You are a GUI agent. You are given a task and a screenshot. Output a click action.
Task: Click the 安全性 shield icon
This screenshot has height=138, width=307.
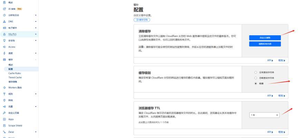click(x=4, y=40)
